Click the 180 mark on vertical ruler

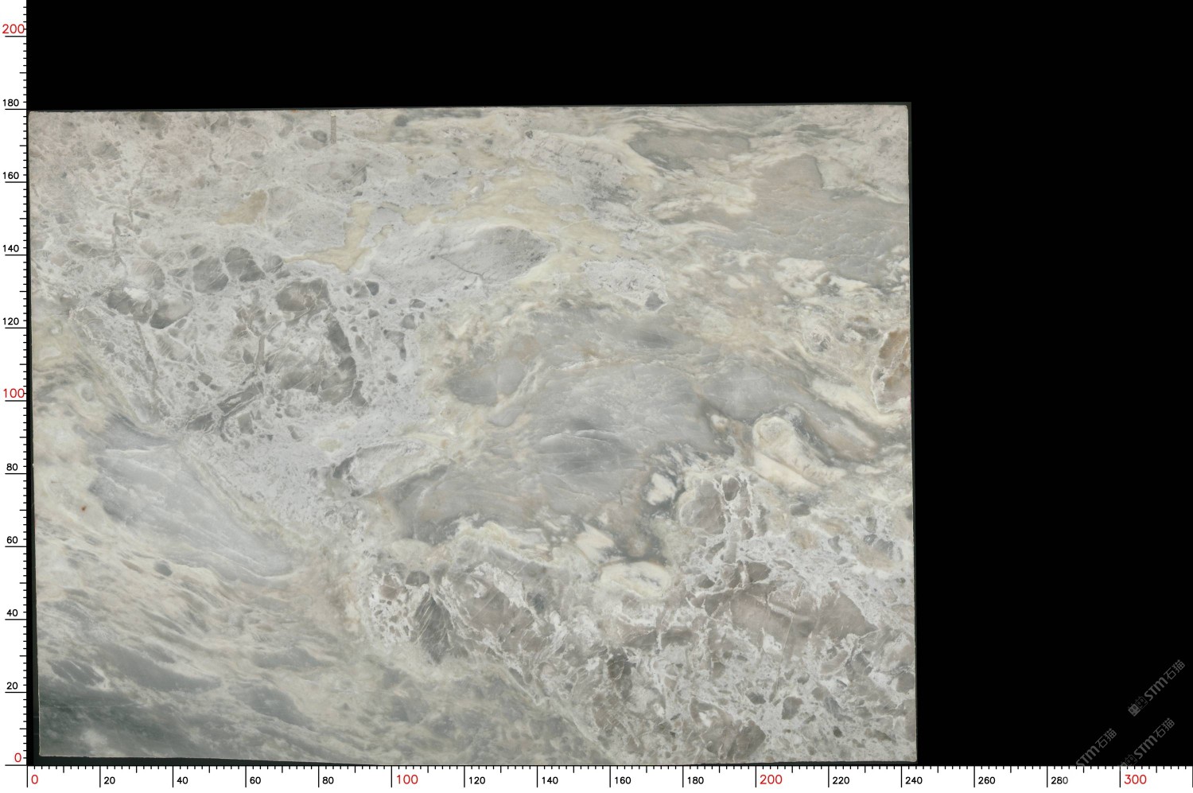11,103
